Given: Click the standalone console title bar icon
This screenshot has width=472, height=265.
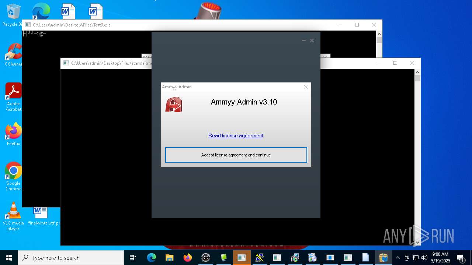Looking at the screenshot, I should [x=66, y=63].
